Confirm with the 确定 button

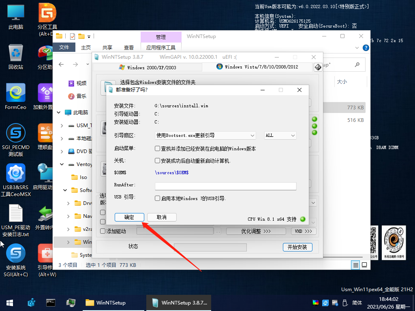tap(129, 217)
